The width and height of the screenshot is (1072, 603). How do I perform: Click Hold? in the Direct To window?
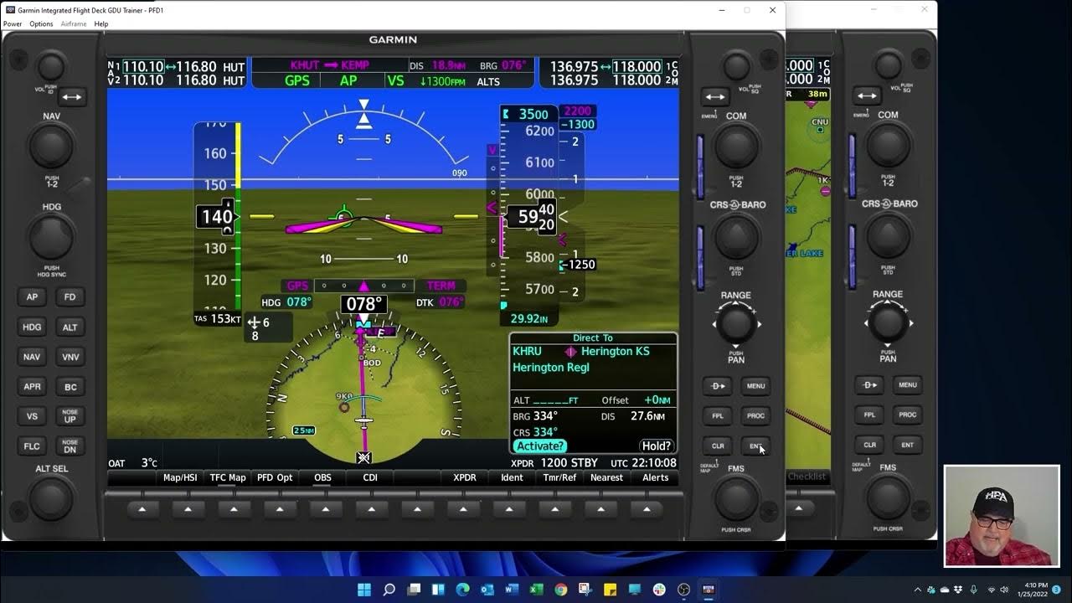point(656,446)
